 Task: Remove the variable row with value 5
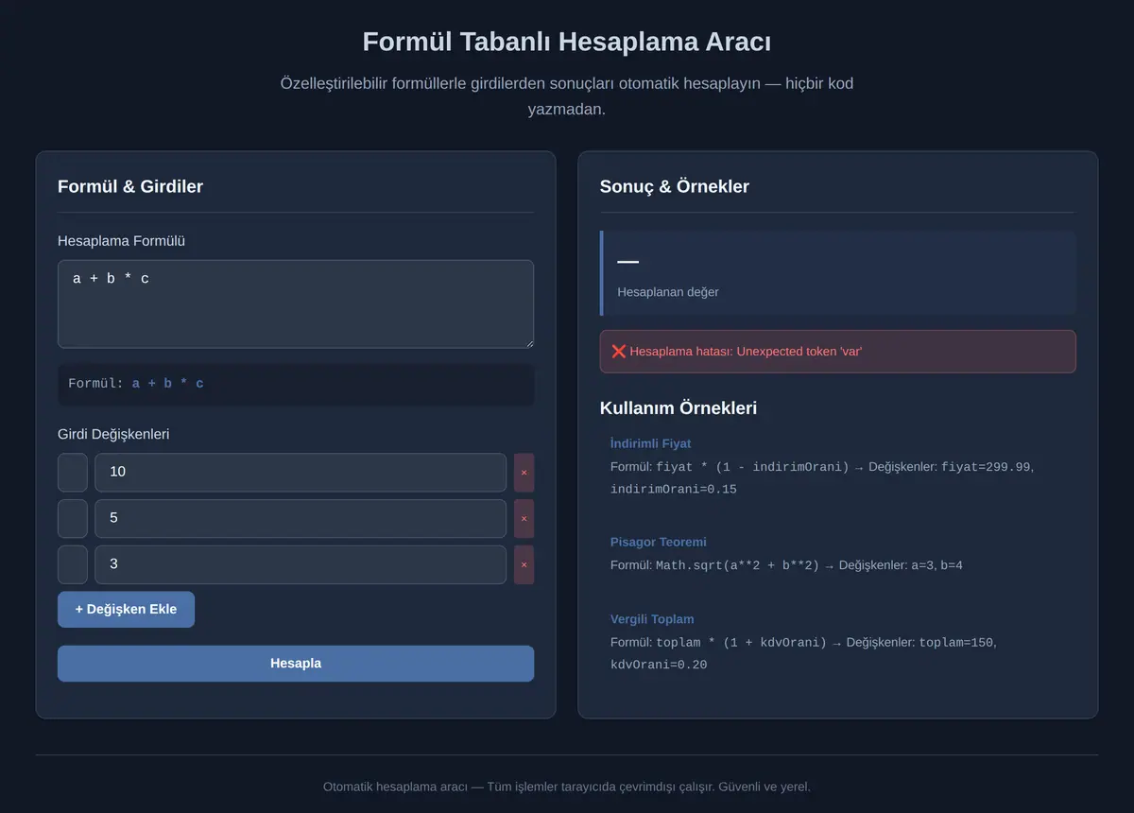pyautogui.click(x=524, y=519)
